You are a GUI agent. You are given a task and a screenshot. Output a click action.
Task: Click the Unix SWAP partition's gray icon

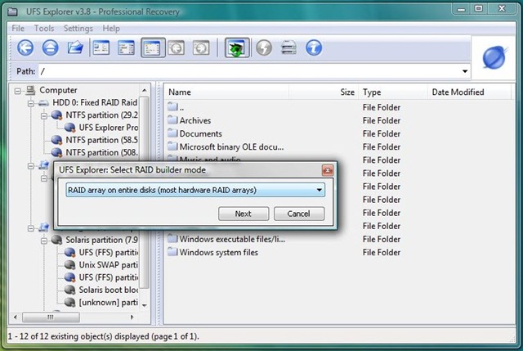click(x=69, y=265)
